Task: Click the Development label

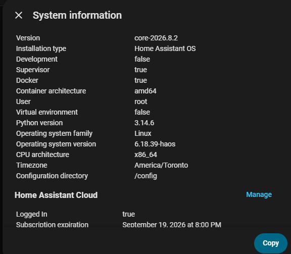Action: point(37,59)
